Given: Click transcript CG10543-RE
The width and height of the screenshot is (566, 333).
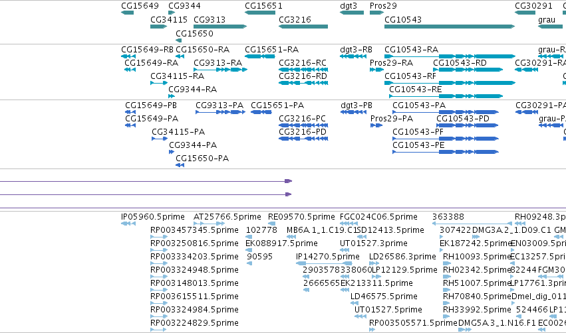Looking at the screenshot, I should point(446,96).
